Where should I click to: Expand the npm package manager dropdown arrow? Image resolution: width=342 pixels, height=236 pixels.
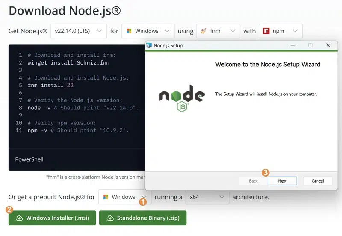294,31
